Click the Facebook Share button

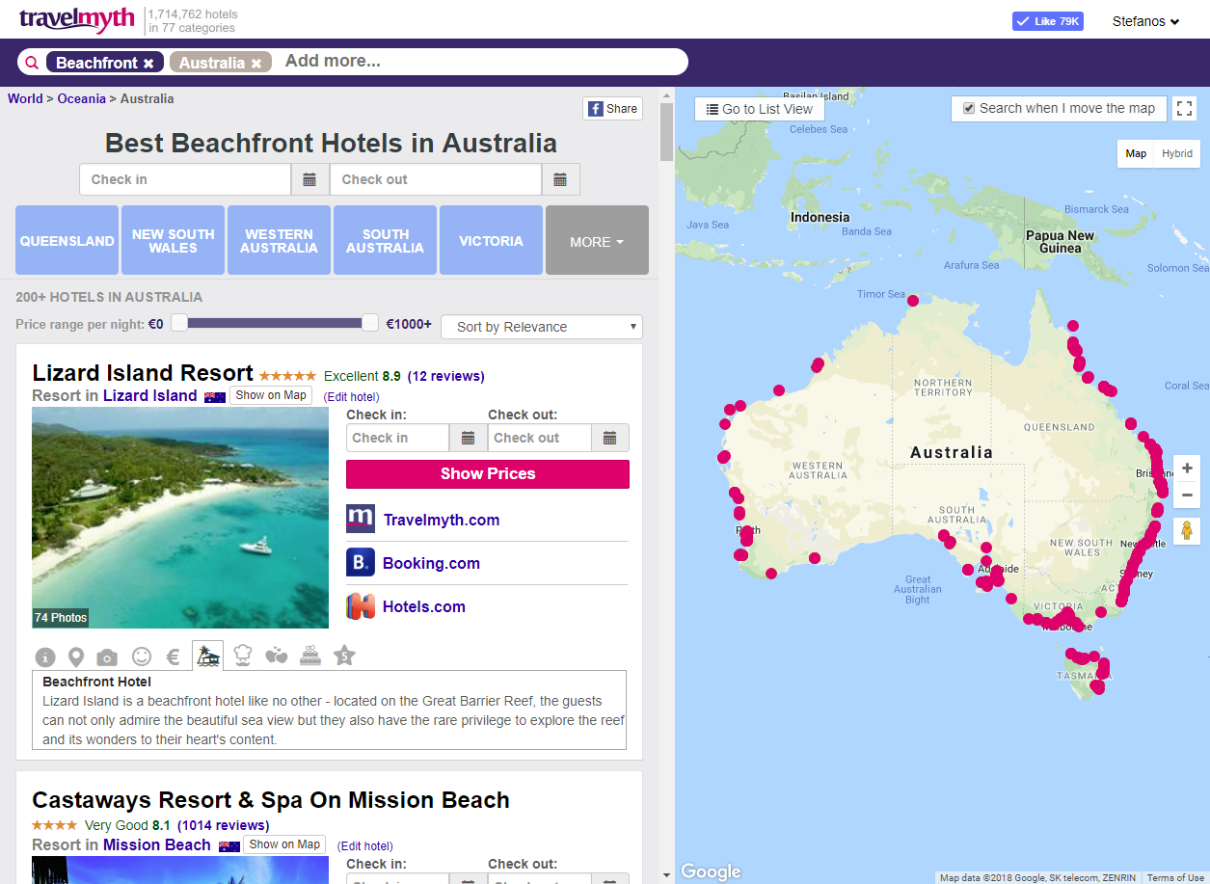(x=612, y=108)
